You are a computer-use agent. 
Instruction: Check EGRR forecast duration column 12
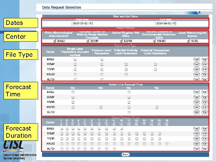pos(137,139)
